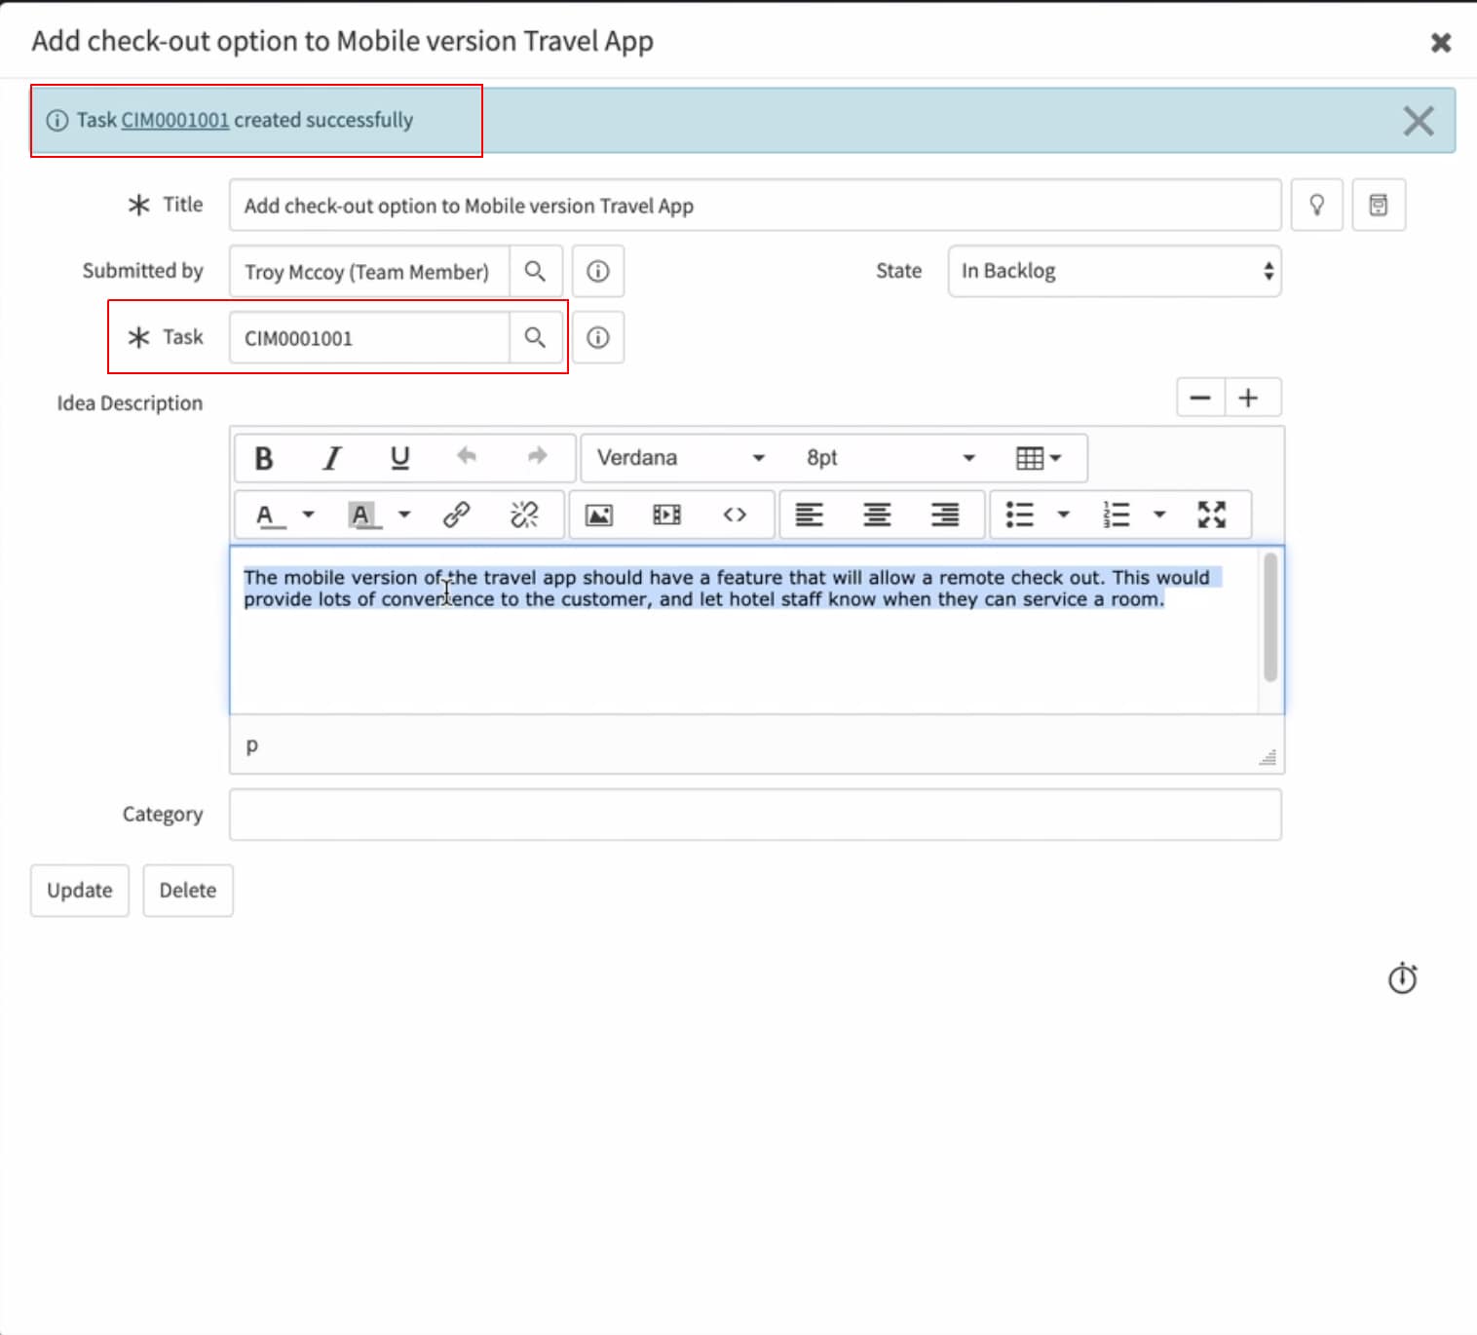Open the info tooltip next to Task field
The height and width of the screenshot is (1335, 1477).
597,337
